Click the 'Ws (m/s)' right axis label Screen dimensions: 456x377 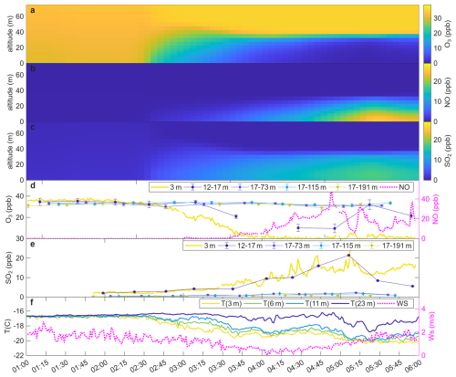pyautogui.click(x=431, y=326)
